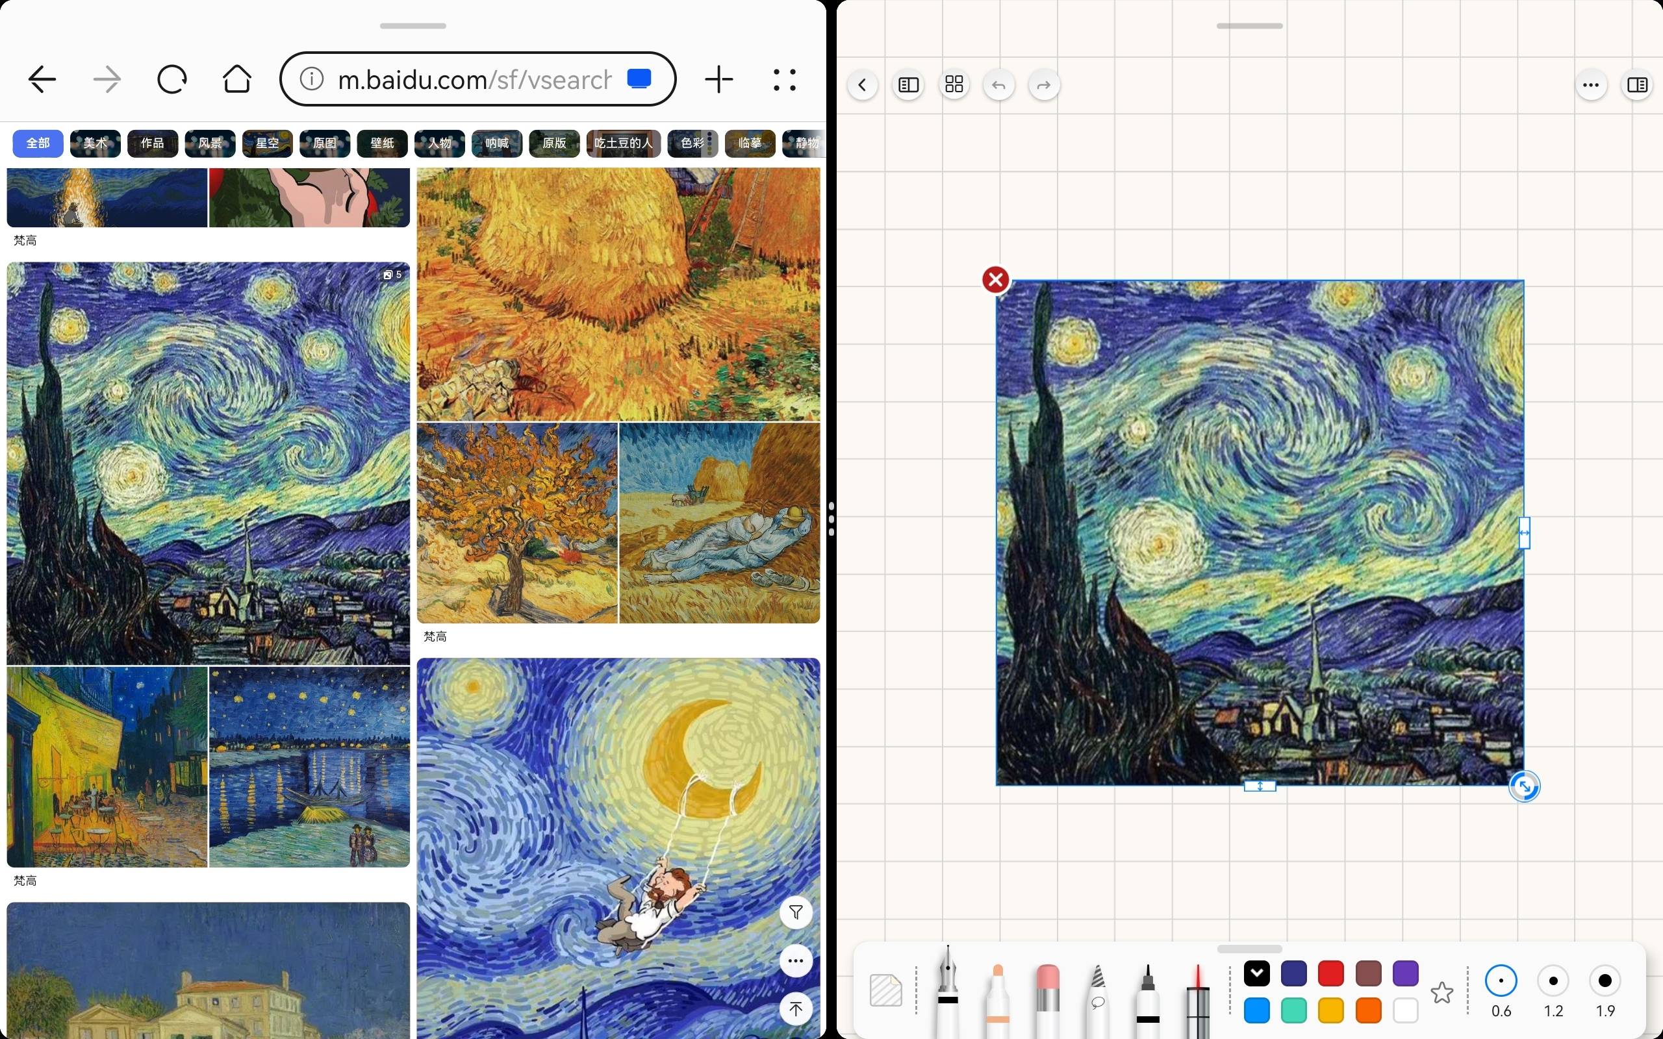The height and width of the screenshot is (1039, 1663).
Task: Go back in the browser
Action: tap(42, 80)
